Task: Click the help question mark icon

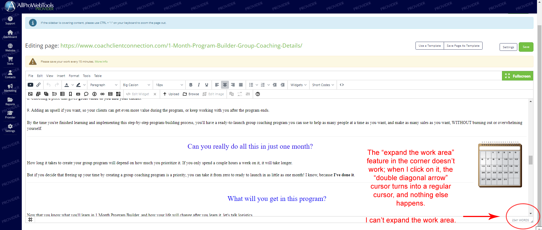Action: [258, 94]
